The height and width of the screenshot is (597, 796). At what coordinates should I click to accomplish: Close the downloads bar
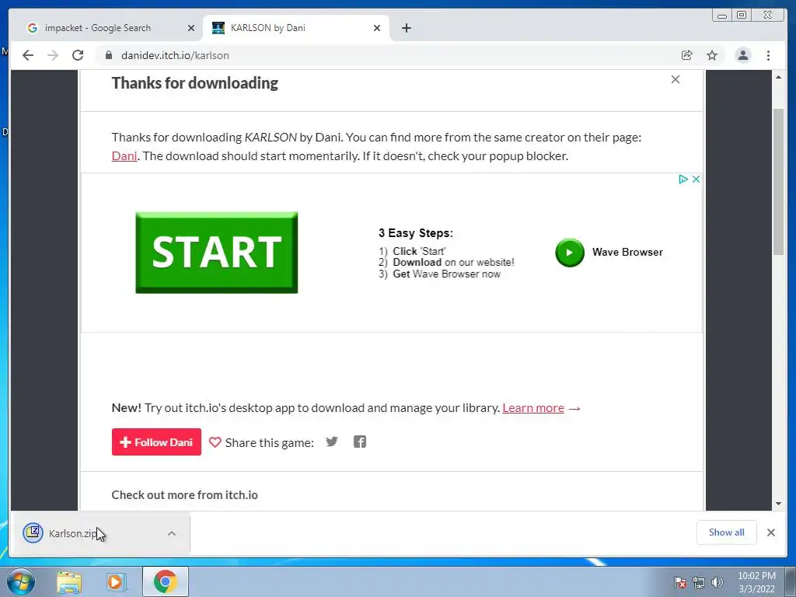tap(770, 532)
